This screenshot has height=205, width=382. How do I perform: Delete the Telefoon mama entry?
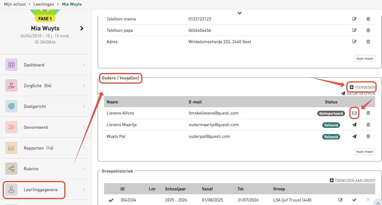click(x=368, y=19)
